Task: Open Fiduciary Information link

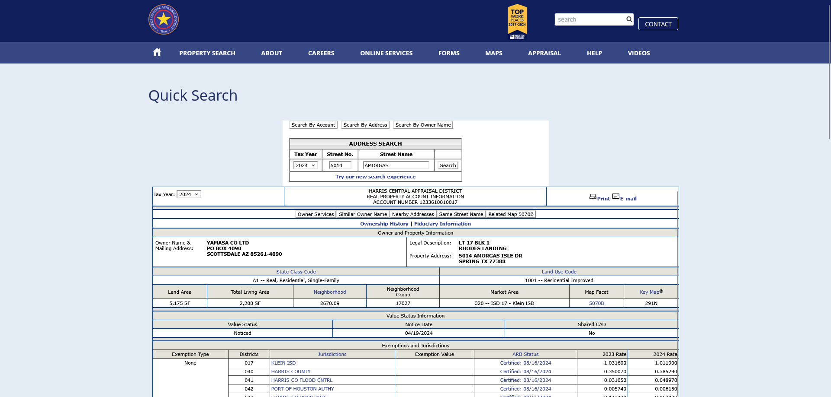Action: coord(442,224)
